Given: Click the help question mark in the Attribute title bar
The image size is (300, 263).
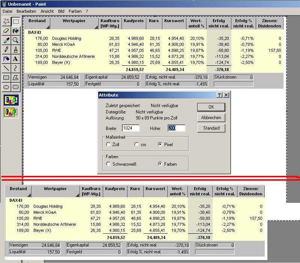Looking at the screenshot, I should pos(219,95).
